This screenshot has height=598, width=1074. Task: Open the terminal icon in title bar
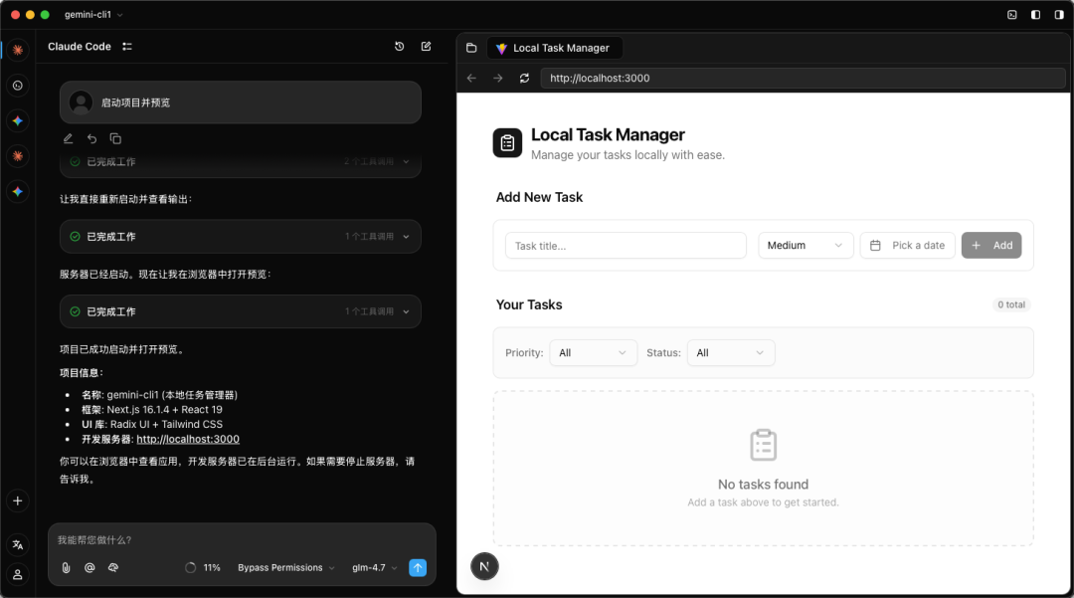point(1011,15)
